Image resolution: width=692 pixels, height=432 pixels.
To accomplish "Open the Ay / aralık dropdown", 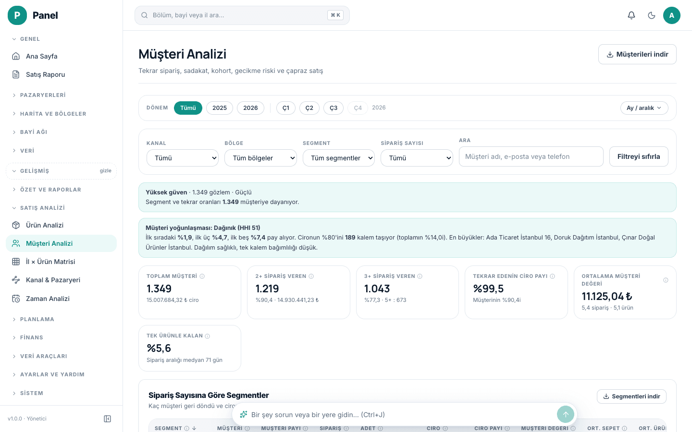I will tap(644, 108).
